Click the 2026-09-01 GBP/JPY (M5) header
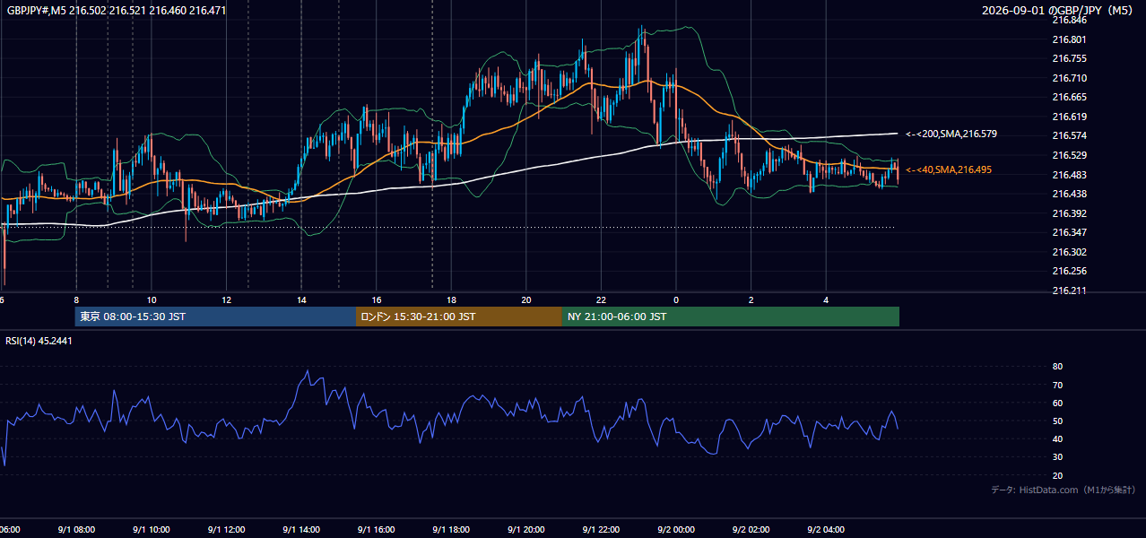 tap(1058, 11)
